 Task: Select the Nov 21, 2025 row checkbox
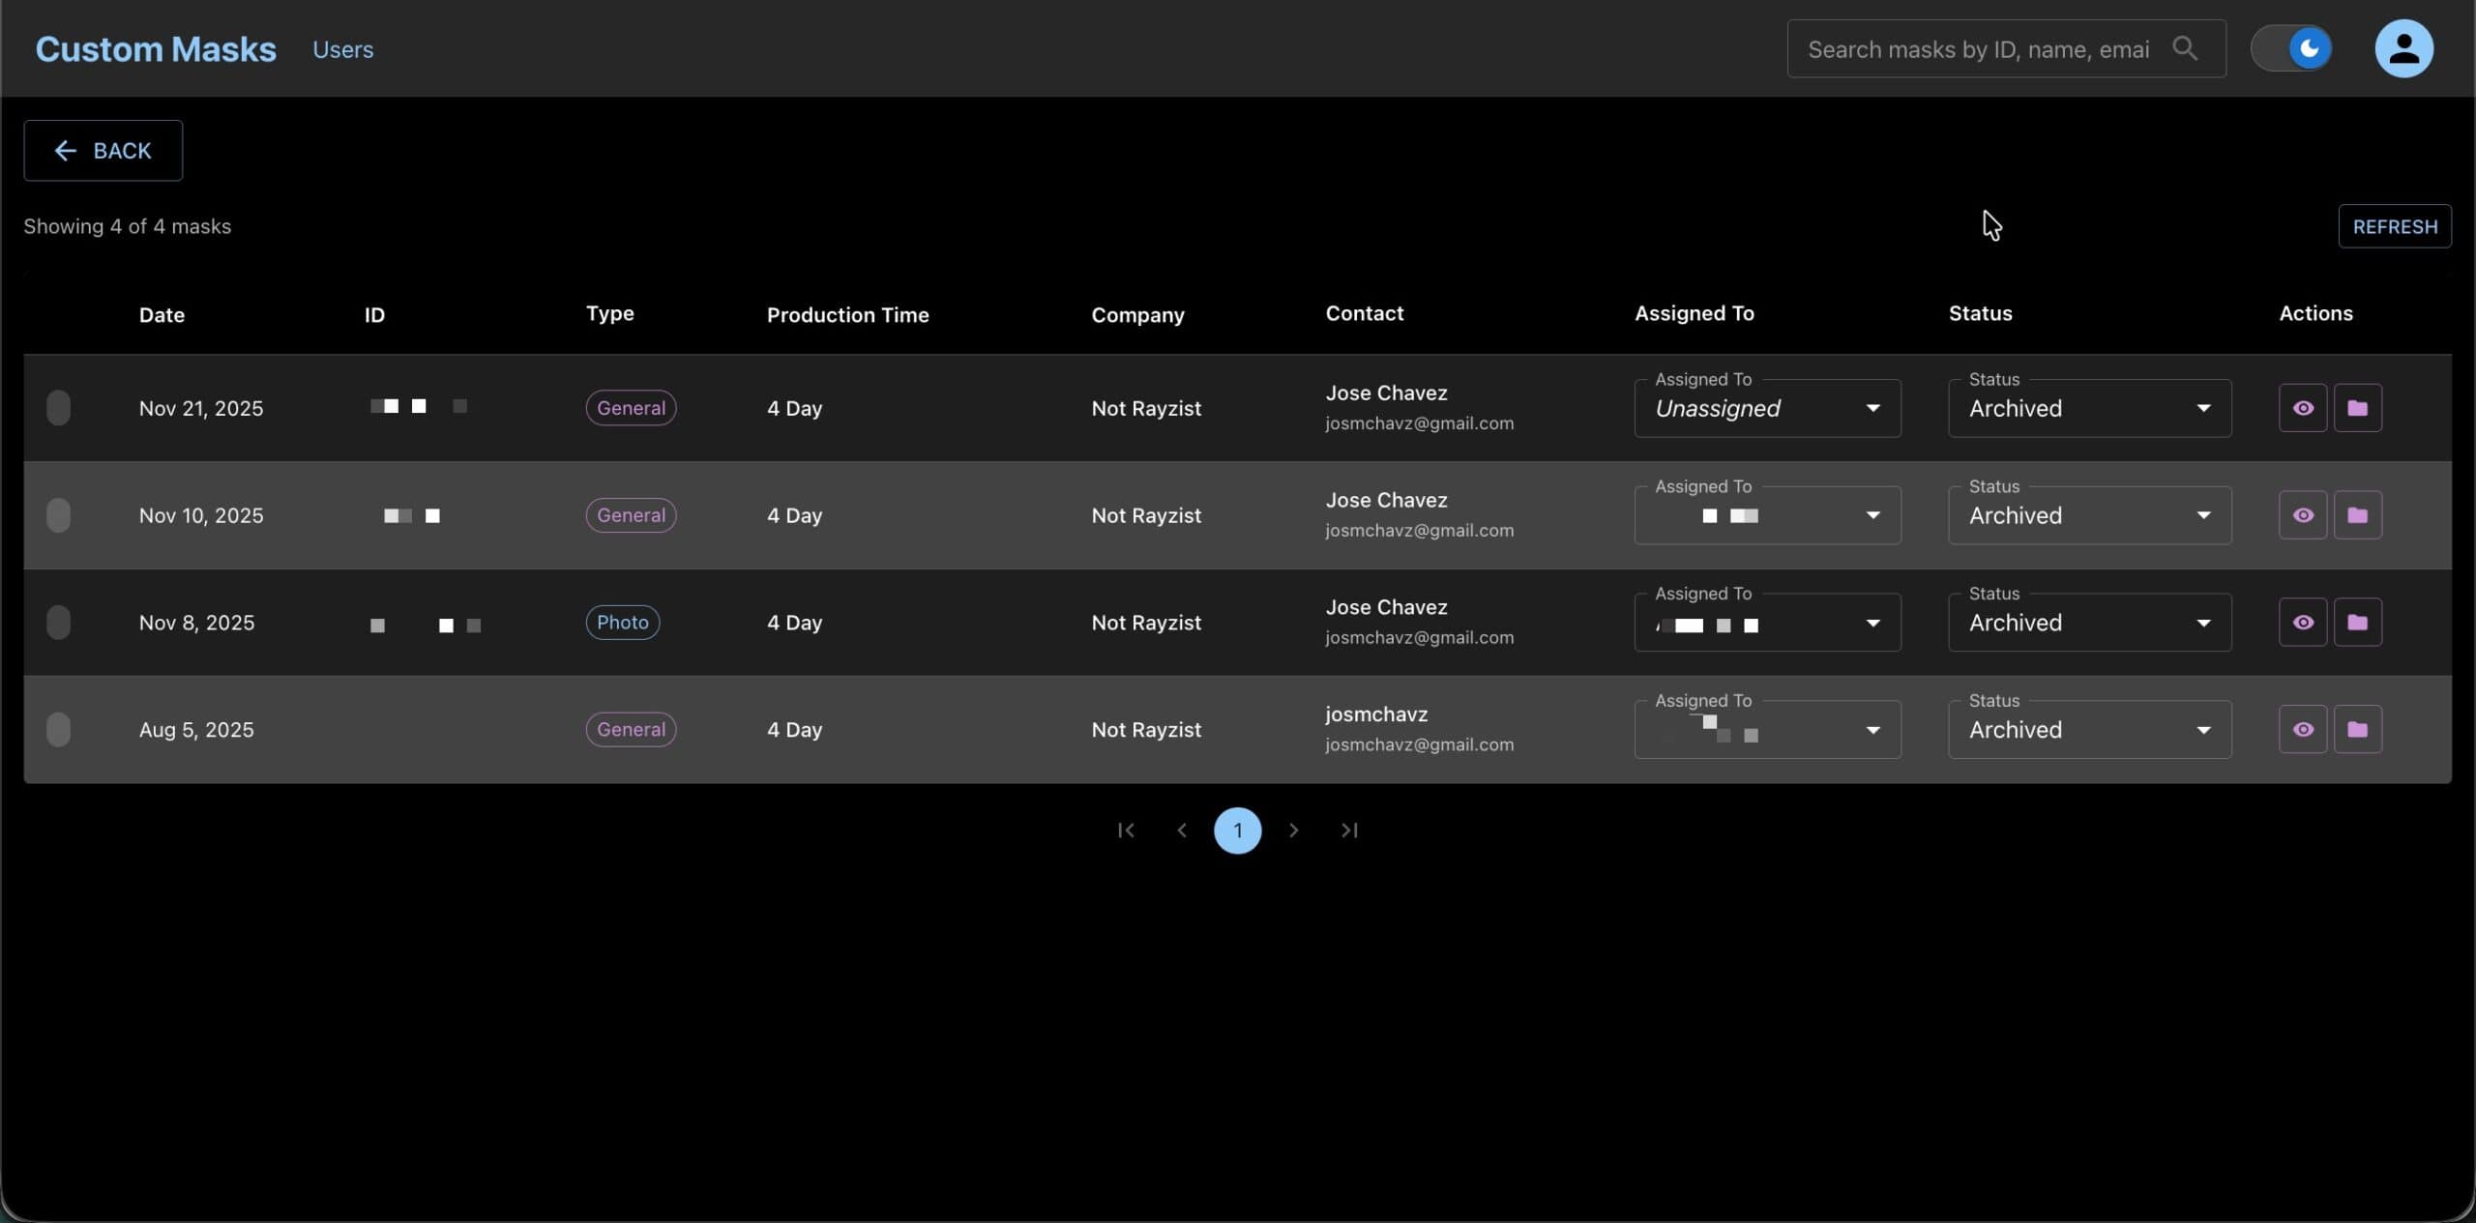tap(58, 408)
